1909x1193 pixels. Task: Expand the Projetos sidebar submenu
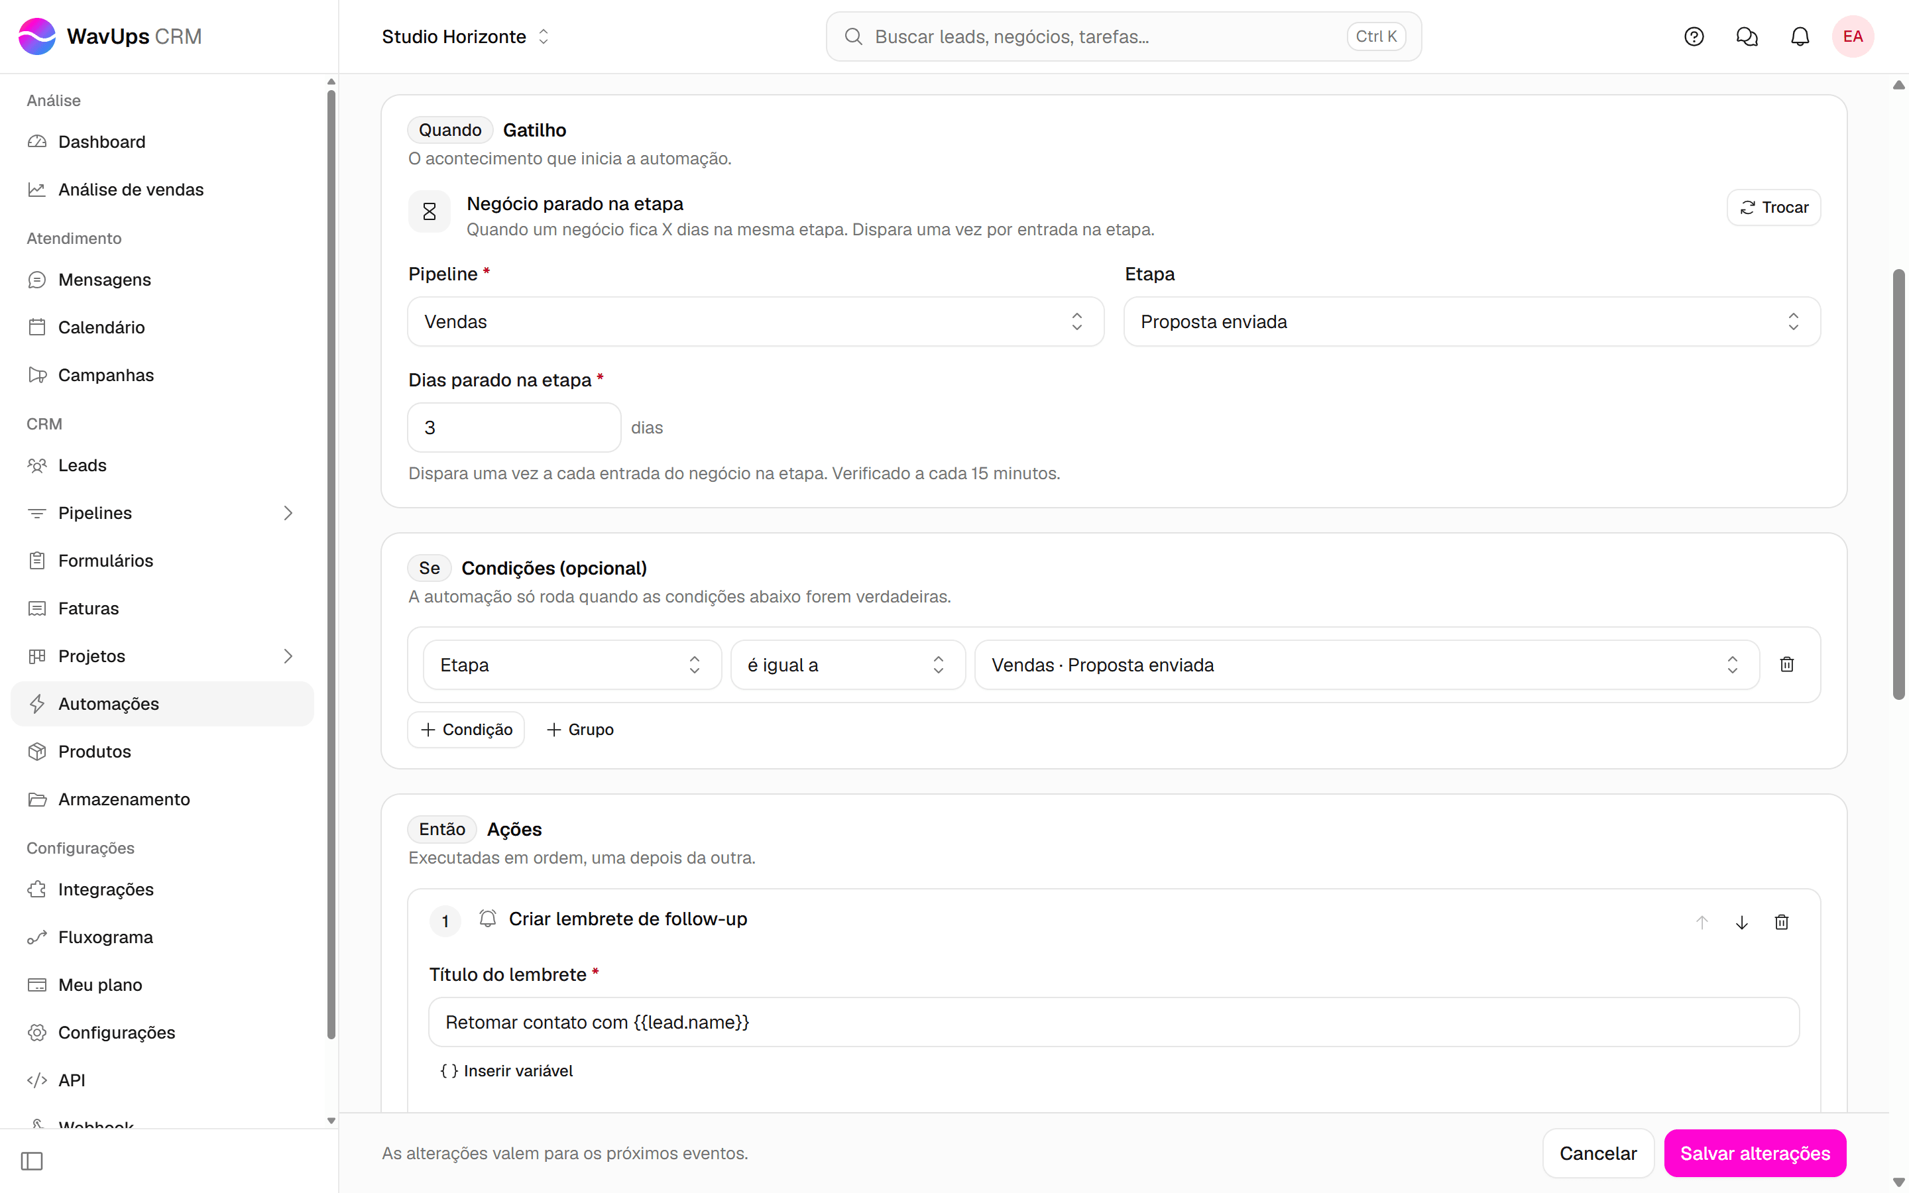click(x=288, y=655)
